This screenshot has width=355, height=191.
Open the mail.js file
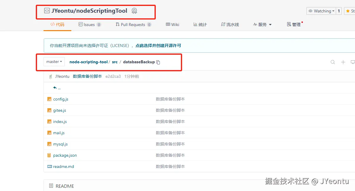pos(59,133)
